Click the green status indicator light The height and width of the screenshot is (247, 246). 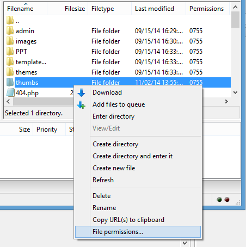click(219, 200)
